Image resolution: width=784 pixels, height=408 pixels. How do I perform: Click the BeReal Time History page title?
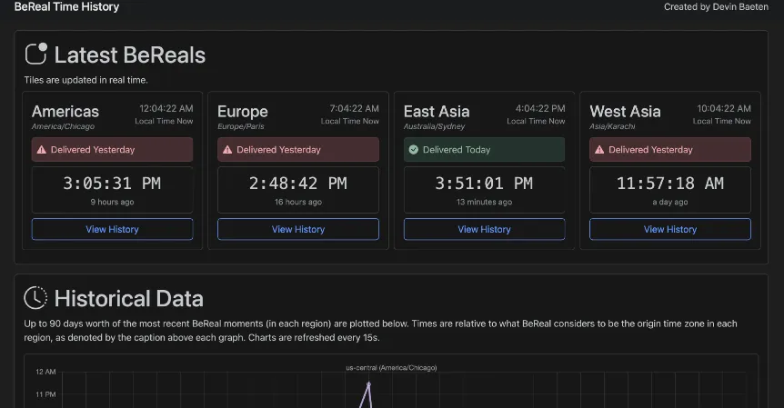tap(66, 7)
